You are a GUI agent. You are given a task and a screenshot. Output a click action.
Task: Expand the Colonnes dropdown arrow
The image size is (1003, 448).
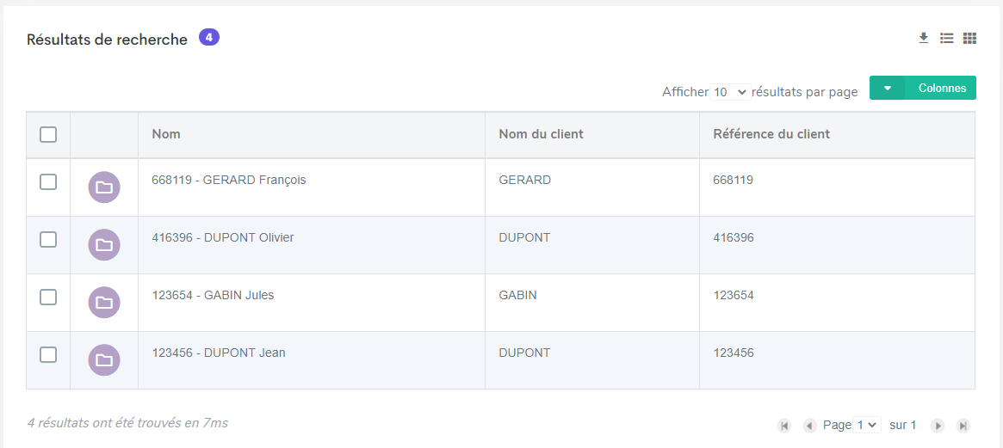[888, 88]
